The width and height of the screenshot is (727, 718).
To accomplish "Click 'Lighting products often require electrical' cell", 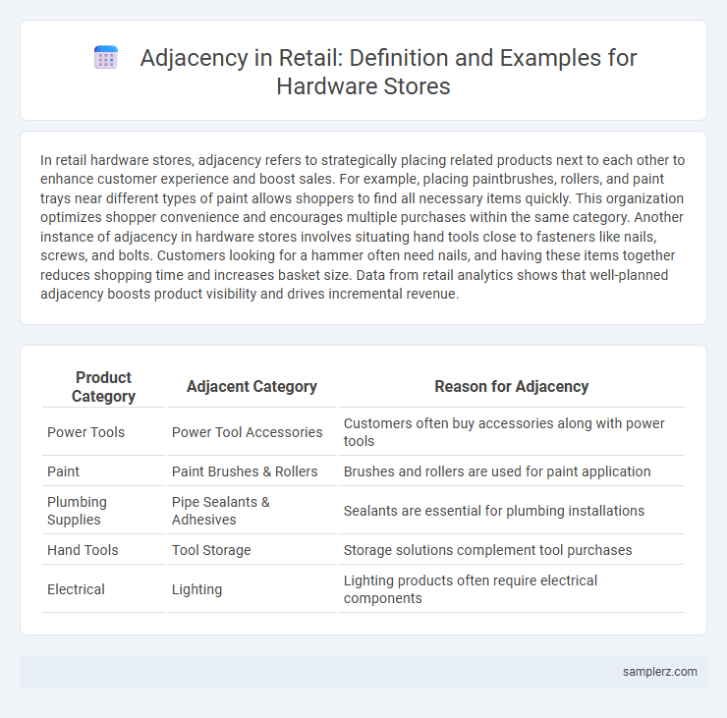I will [512, 589].
